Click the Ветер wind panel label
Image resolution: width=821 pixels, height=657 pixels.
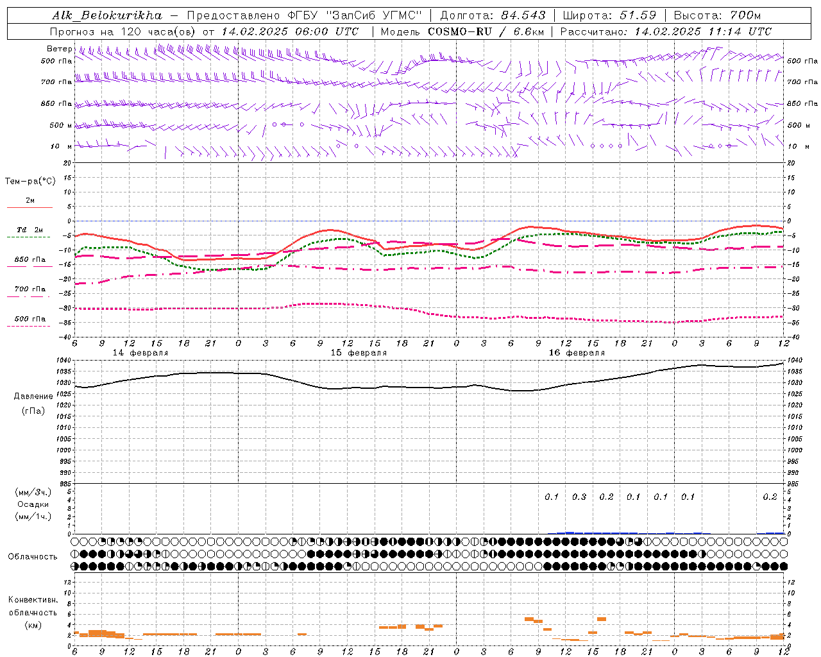pyautogui.click(x=60, y=49)
